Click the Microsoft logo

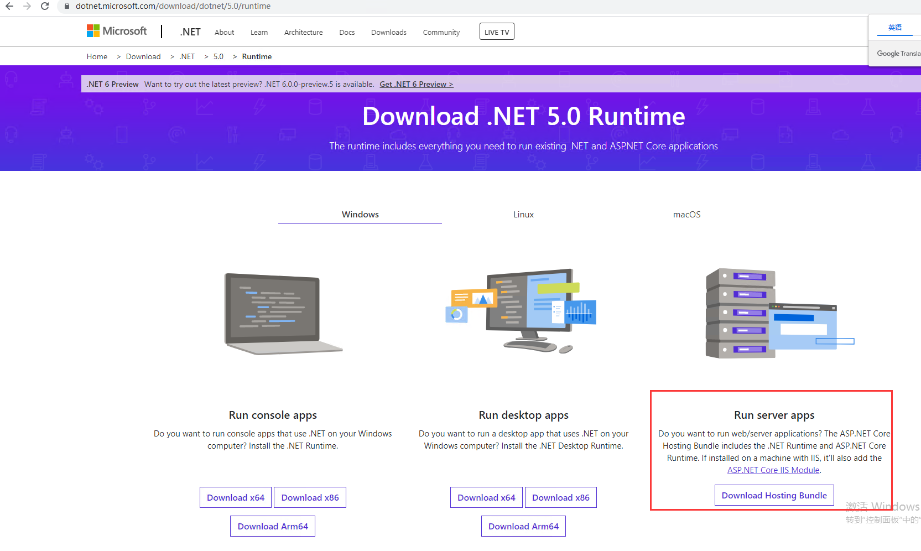[x=117, y=31]
